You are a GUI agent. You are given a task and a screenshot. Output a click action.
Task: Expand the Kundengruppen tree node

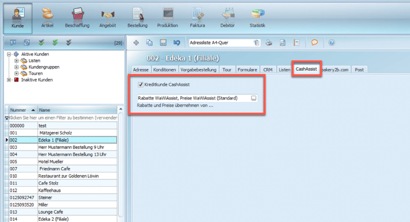coord(17,67)
